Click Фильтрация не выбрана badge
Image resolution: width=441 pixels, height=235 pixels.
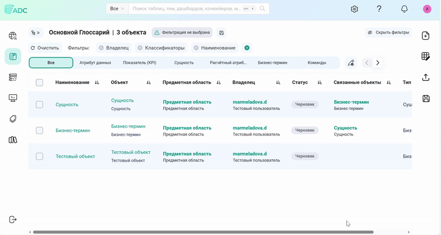(182, 33)
